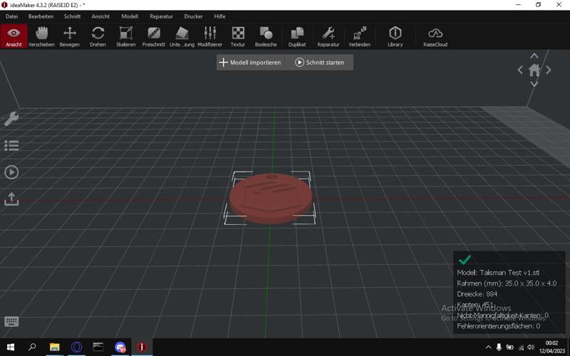Select the red Talisman model in viewport
Image resolution: width=570 pixels, height=356 pixels.
pyautogui.click(x=271, y=198)
